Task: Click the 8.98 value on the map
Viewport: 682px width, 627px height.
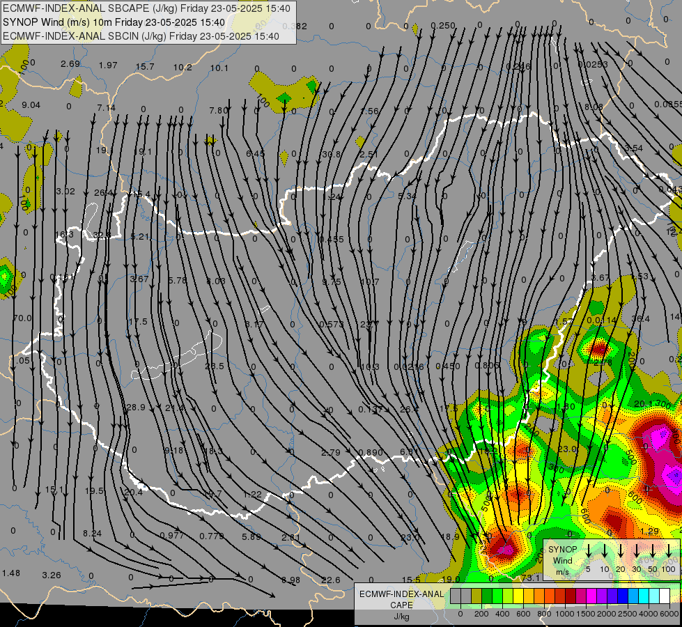Action: [x=291, y=580]
